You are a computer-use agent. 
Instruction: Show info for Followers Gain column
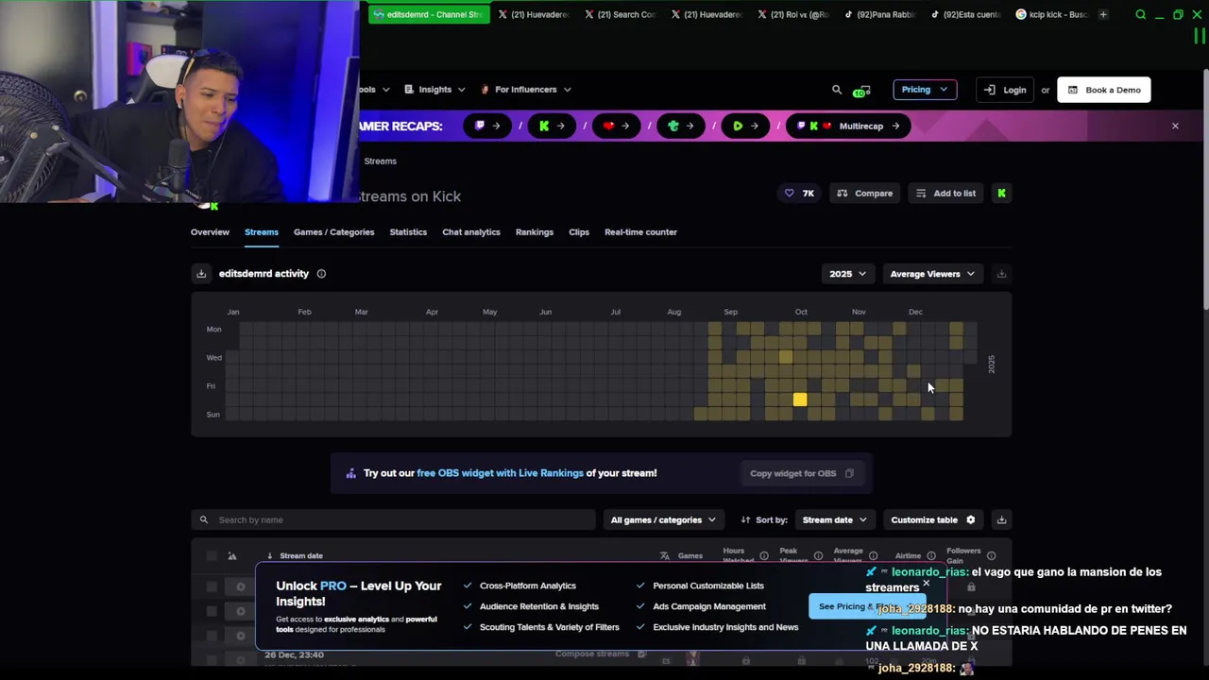tap(991, 555)
